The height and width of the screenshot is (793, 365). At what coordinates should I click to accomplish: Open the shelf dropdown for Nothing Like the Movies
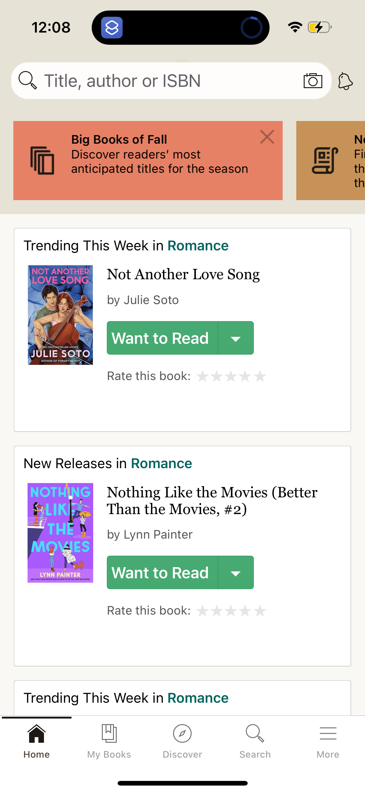click(x=236, y=572)
